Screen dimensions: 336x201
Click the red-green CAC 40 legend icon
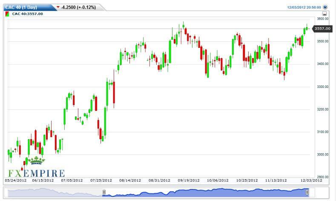coord(7,14)
